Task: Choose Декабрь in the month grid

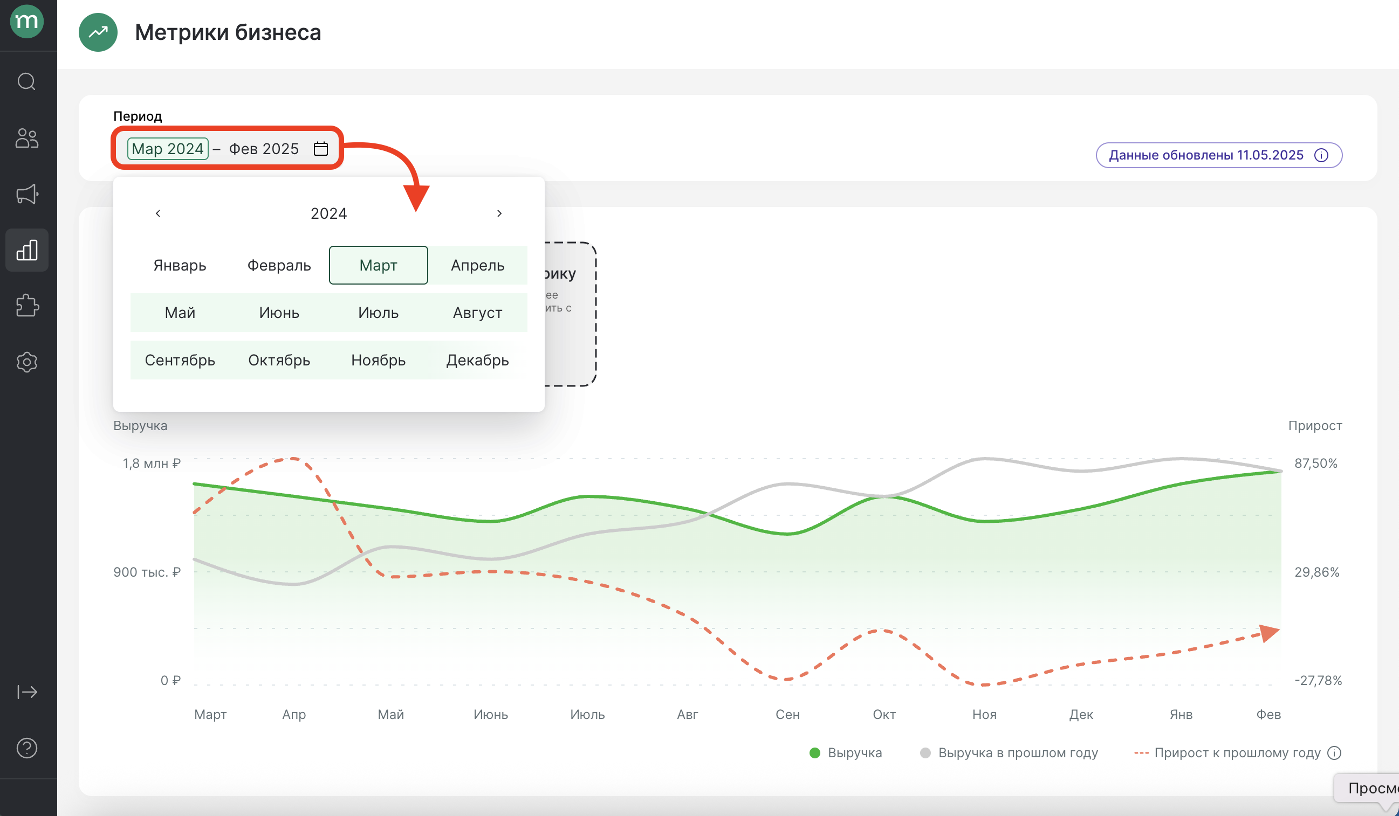Action: (x=477, y=361)
